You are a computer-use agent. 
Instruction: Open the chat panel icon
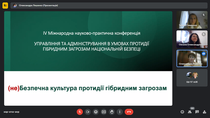(197, 112)
